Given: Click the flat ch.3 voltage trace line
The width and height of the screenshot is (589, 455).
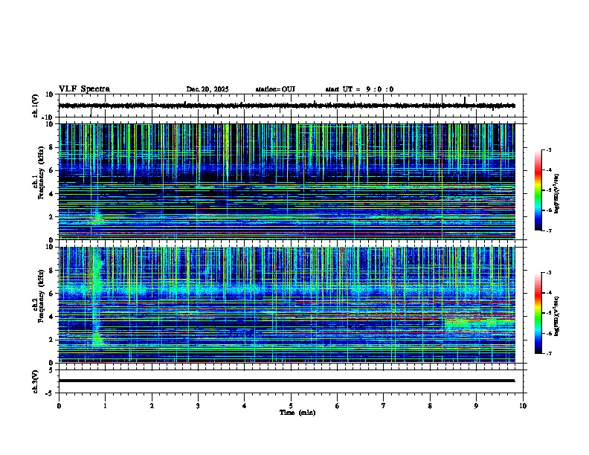Looking at the screenshot, I should pyautogui.click(x=286, y=381).
